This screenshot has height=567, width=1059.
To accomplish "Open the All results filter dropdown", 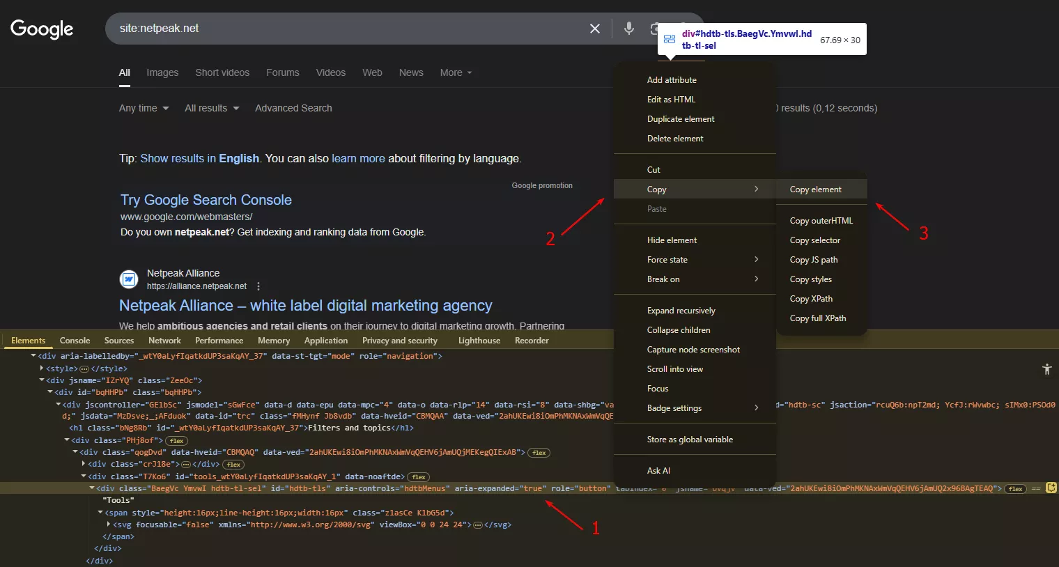I will click(x=212, y=108).
